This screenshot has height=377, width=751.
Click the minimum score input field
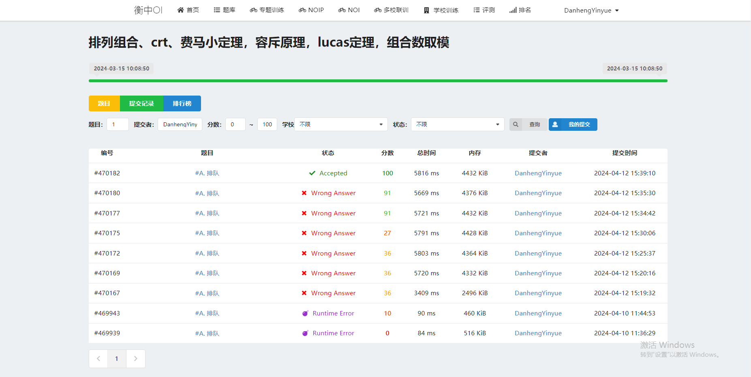(x=235, y=124)
